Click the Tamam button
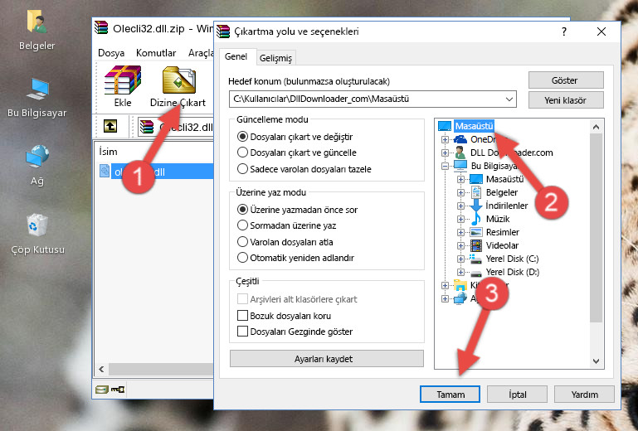The image size is (638, 431). pos(450,395)
